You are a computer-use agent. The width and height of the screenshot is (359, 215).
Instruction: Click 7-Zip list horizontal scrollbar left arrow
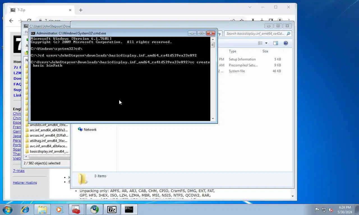(x=27, y=157)
